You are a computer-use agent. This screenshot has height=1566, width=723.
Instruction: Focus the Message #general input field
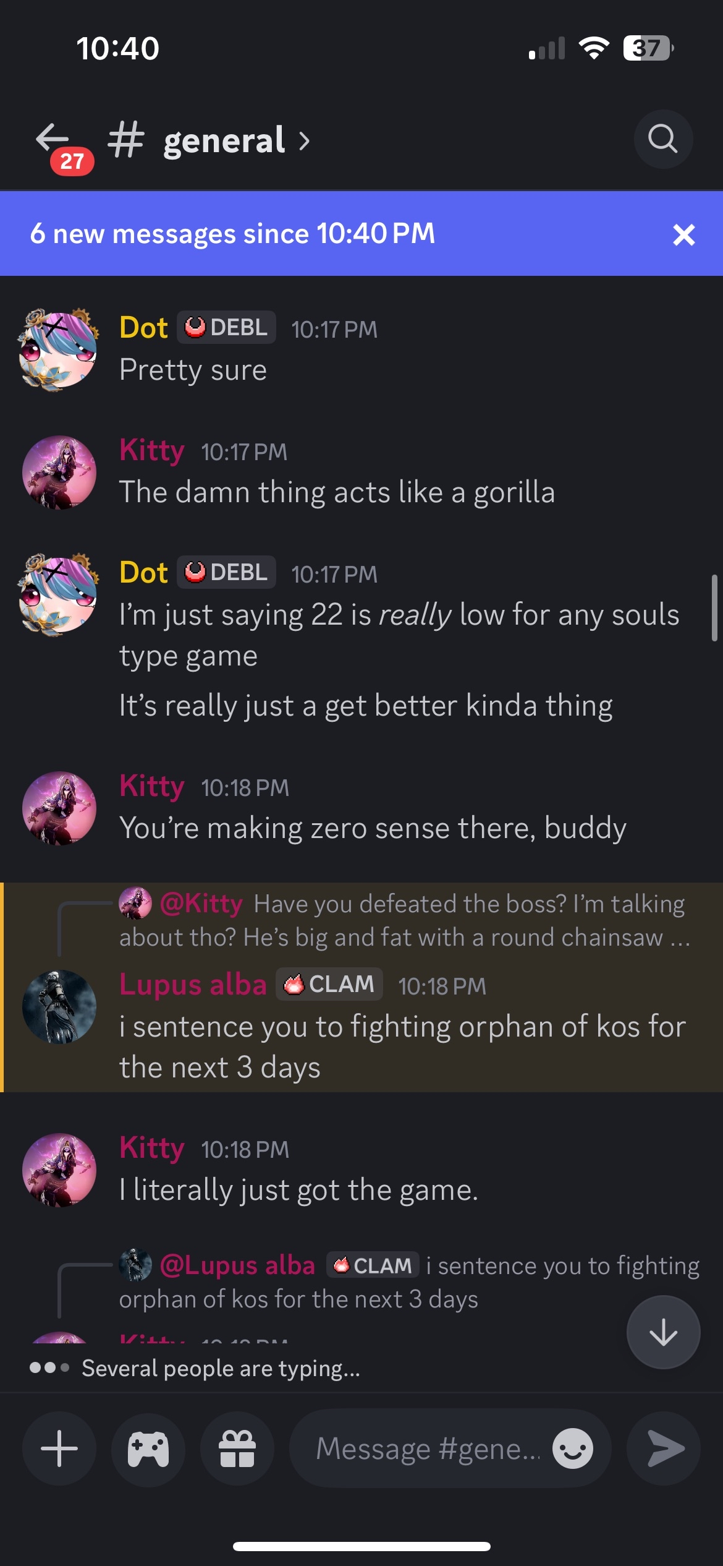click(x=426, y=1448)
